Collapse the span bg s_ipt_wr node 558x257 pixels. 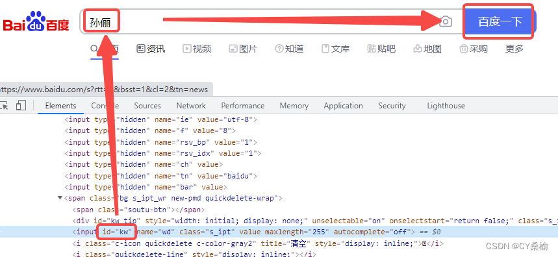[60, 198]
